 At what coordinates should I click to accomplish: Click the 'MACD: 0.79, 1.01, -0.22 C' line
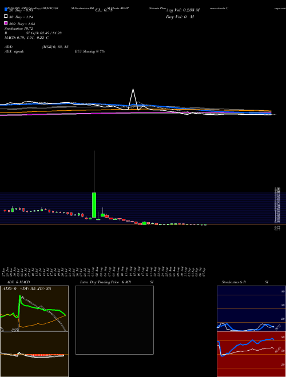(26, 38)
